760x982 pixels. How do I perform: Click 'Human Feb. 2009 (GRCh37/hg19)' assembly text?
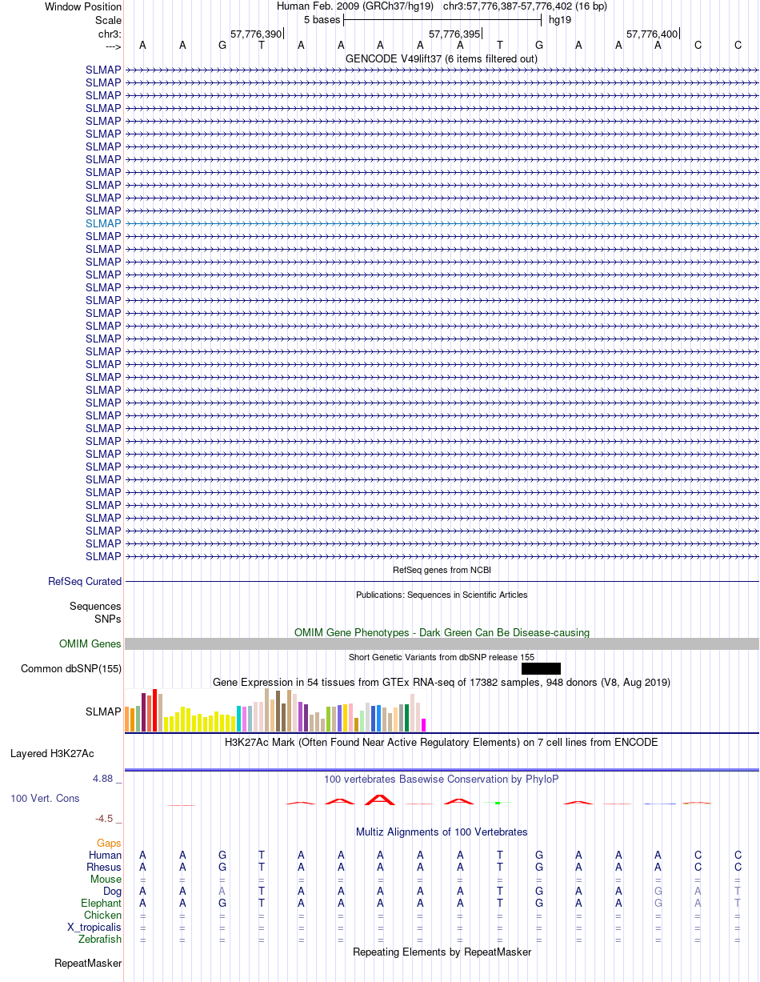[355, 6]
